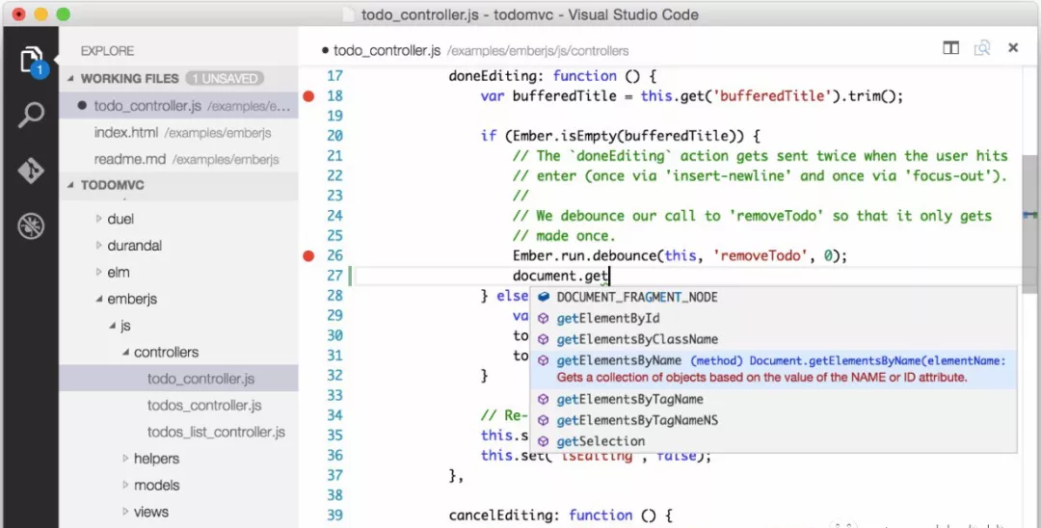Viewport: 1041px width, 528px height.
Task: Choose getElementsByTagName suggestion
Action: (773, 399)
